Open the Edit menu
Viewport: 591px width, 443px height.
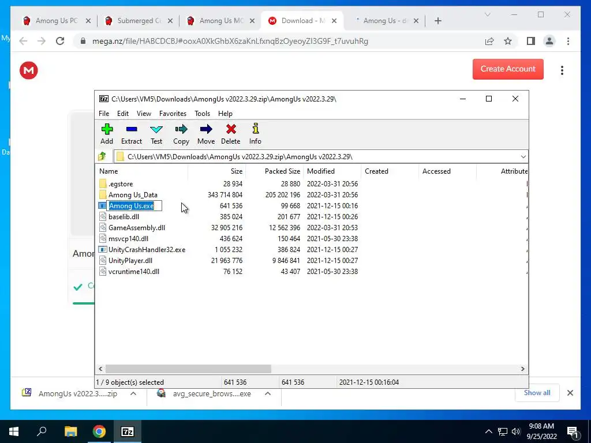tap(123, 114)
